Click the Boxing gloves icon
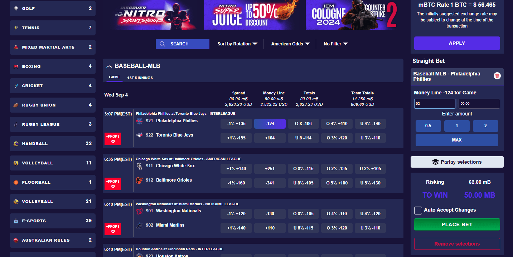Image resolution: width=513 pixels, height=257 pixels. tap(16, 66)
